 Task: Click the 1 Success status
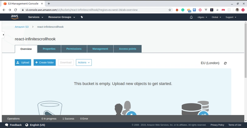pyautogui.click(x=68, y=119)
